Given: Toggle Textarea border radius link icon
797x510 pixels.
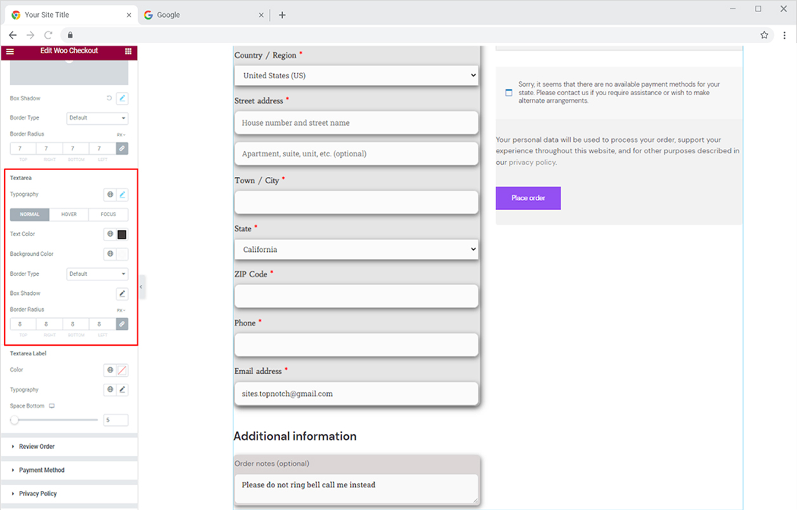Looking at the screenshot, I should [x=122, y=324].
